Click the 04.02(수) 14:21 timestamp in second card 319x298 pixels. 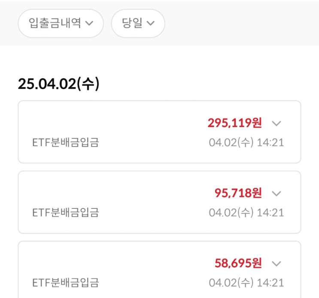coord(246,213)
